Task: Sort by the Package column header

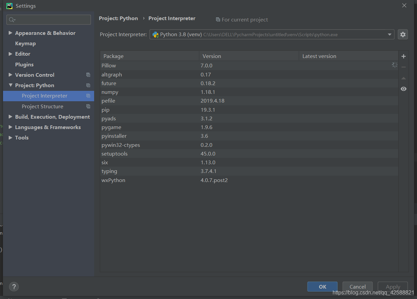Action: 149,56
